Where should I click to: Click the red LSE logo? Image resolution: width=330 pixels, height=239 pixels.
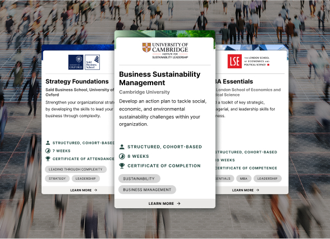(235, 61)
